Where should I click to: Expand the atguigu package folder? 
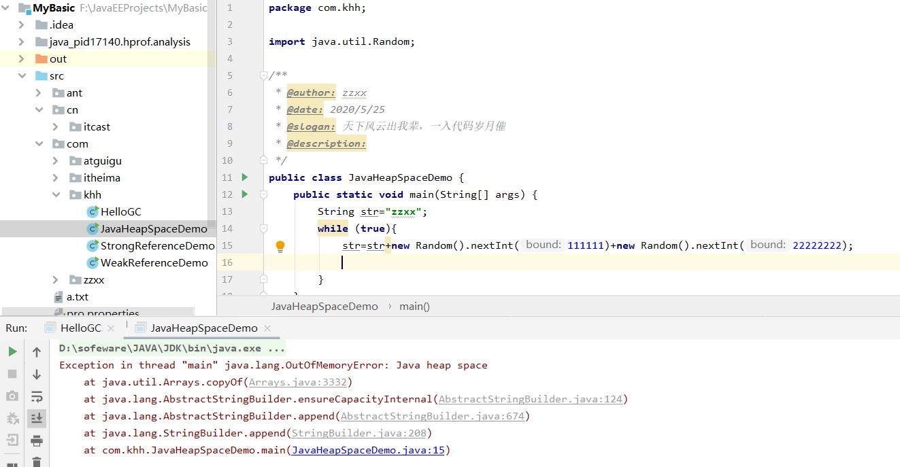tap(56, 161)
